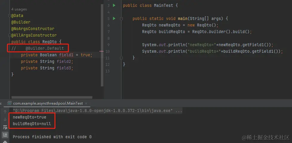Click the commented @Builder.Default line

coord(38,49)
